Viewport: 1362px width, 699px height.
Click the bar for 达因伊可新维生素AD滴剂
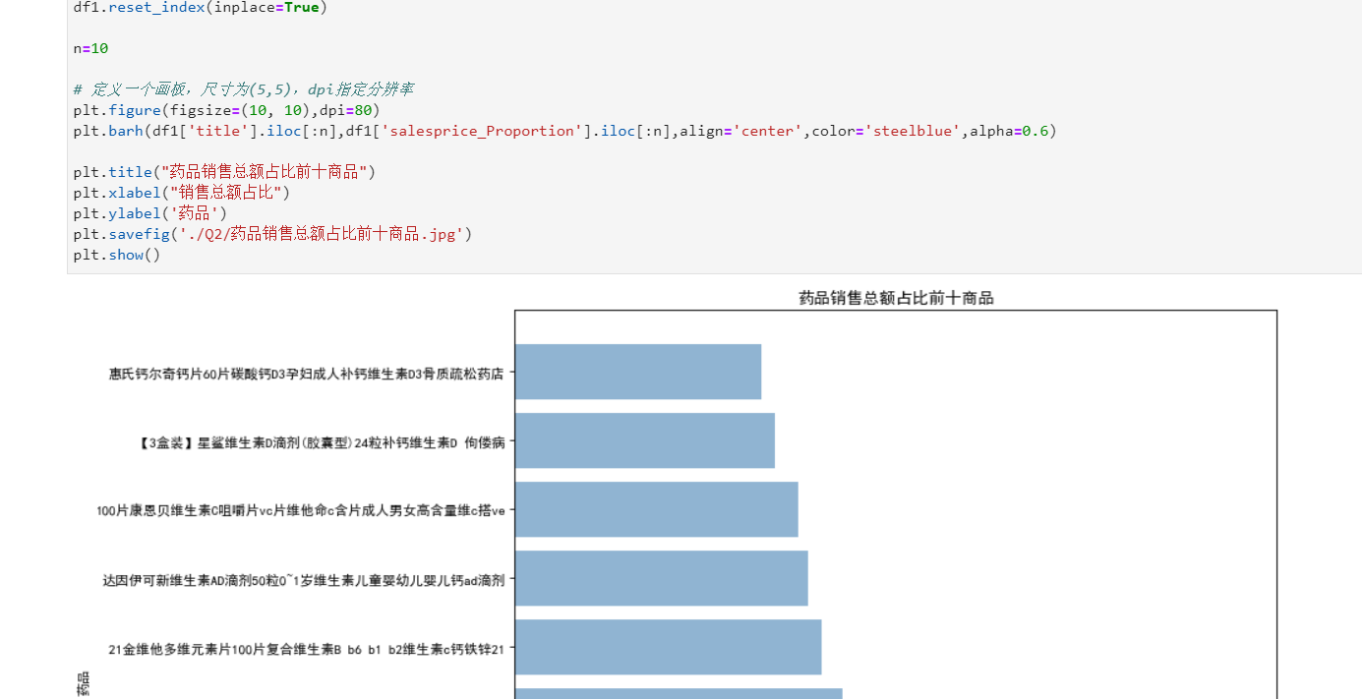(x=662, y=578)
